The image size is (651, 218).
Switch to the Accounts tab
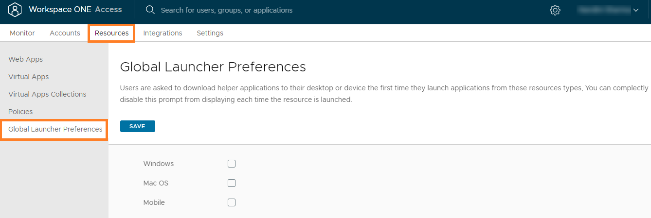(65, 33)
